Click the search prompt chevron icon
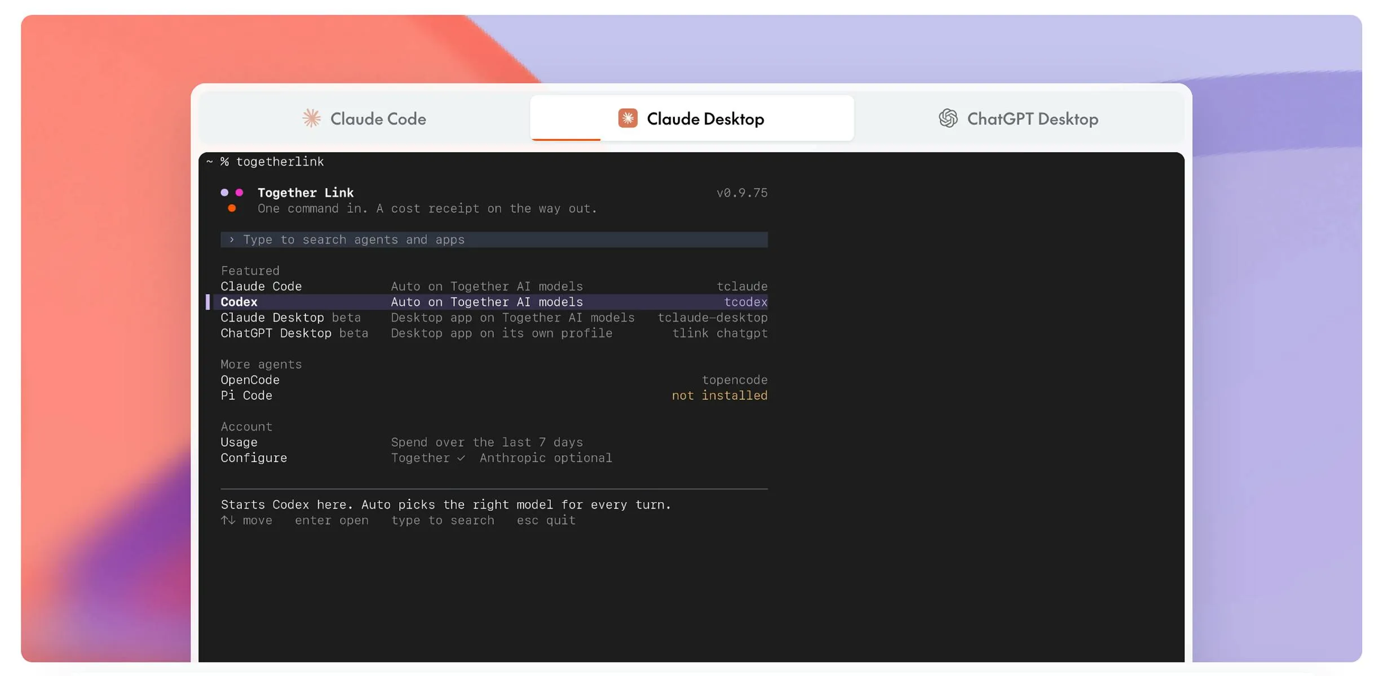Image resolution: width=1388 pixels, height=676 pixels. pyautogui.click(x=231, y=239)
